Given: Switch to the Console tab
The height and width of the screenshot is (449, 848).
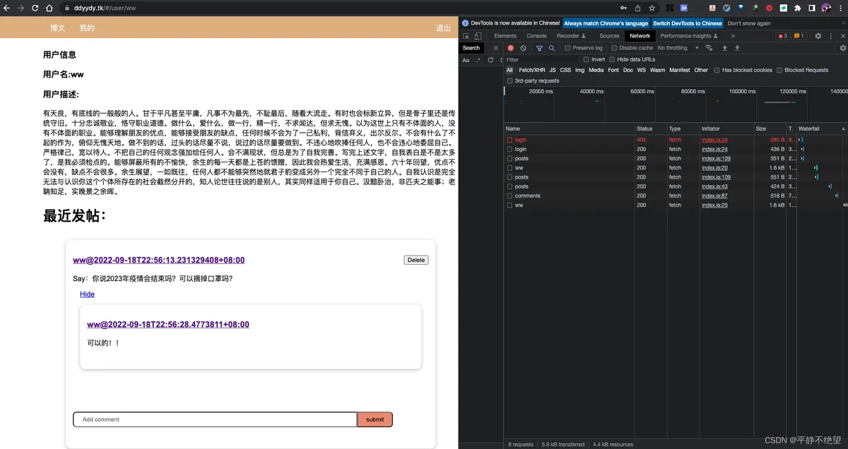Looking at the screenshot, I should click(536, 36).
